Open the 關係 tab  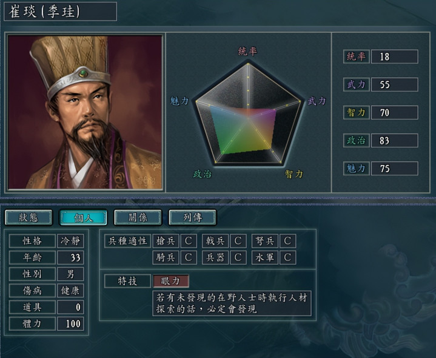(x=138, y=217)
